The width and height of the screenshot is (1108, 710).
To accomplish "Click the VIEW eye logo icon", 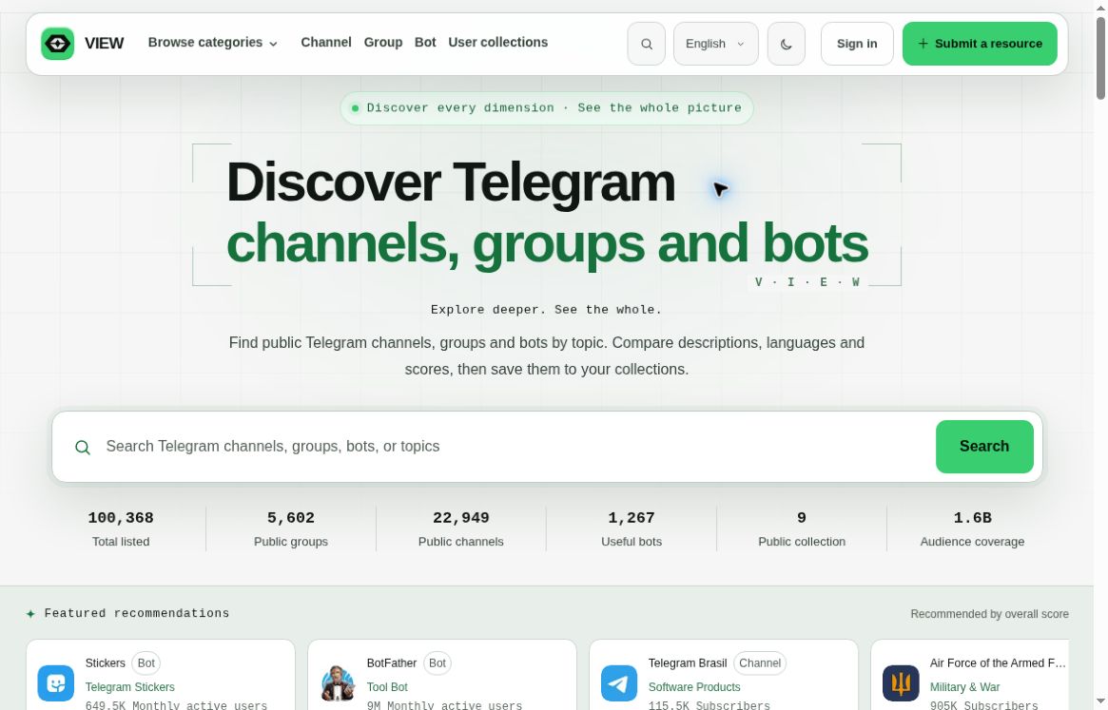I will (x=57, y=44).
